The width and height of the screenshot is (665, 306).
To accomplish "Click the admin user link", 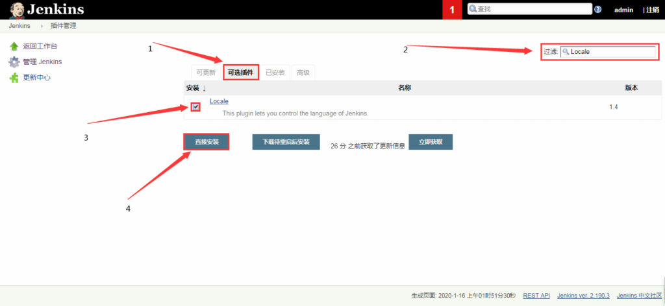I will coord(624,10).
